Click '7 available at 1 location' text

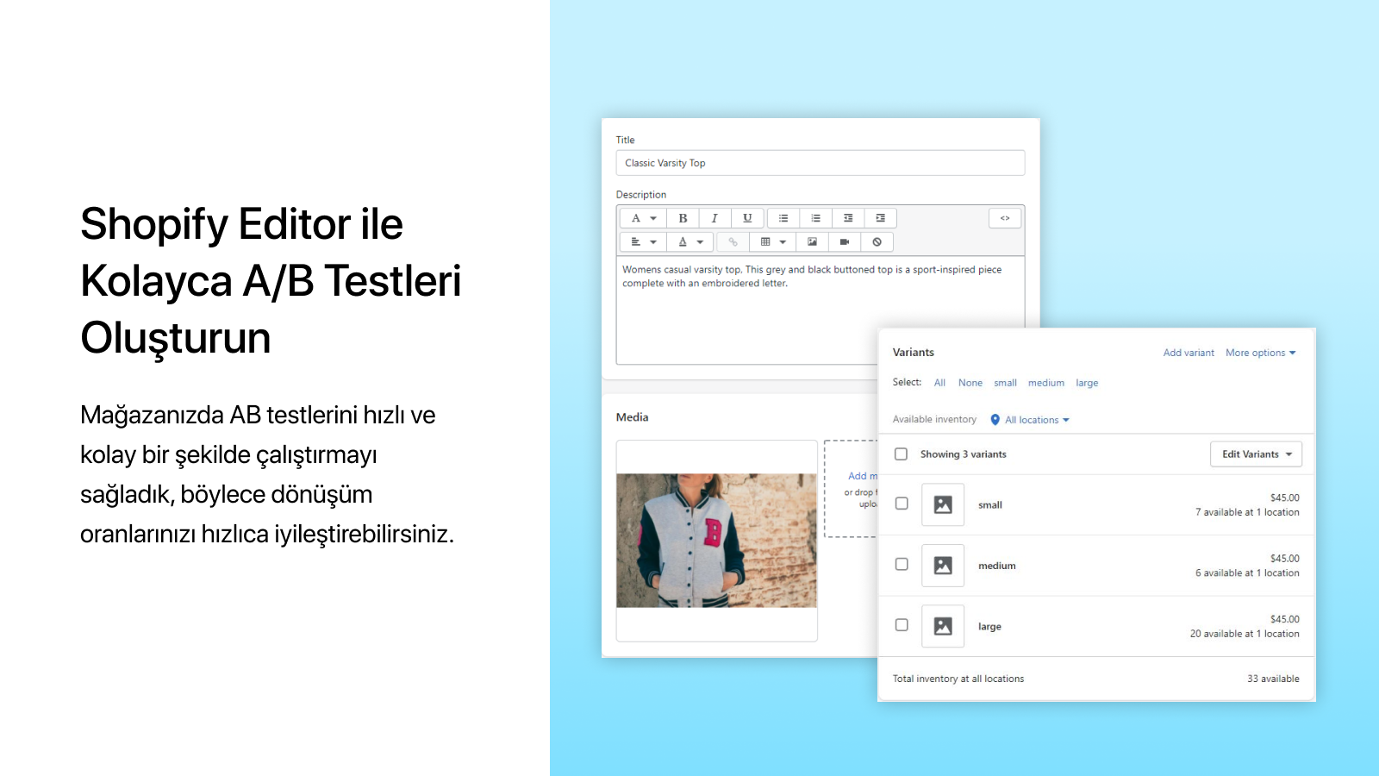pyautogui.click(x=1247, y=512)
